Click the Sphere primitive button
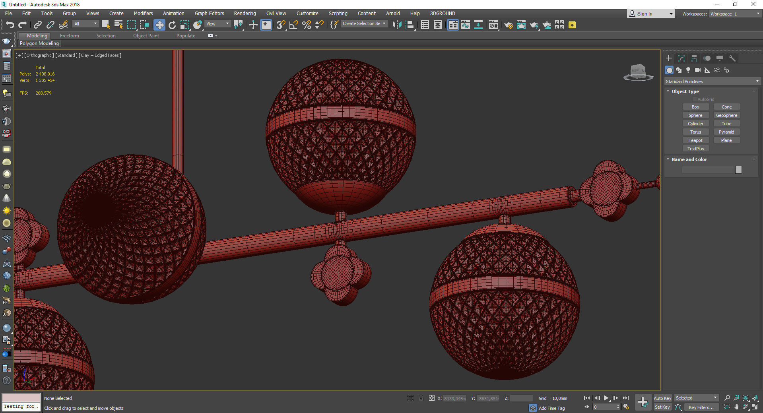 (x=695, y=115)
